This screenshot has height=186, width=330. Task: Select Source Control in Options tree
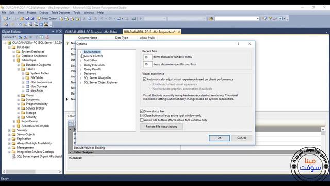pyautogui.click(x=93, y=56)
